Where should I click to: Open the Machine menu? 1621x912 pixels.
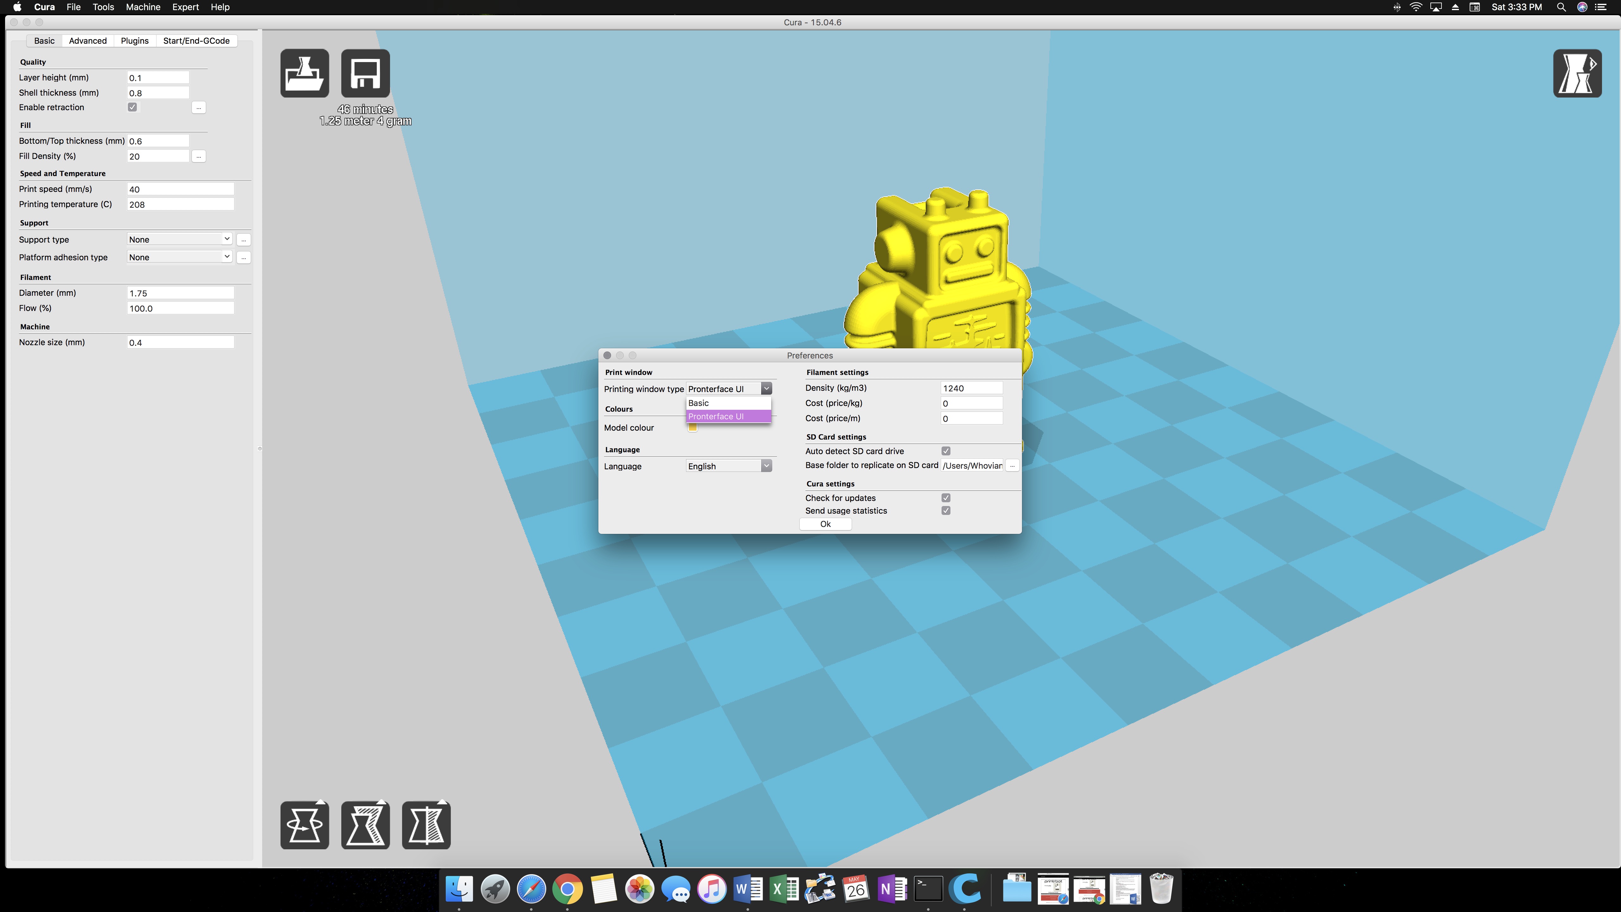click(x=143, y=7)
